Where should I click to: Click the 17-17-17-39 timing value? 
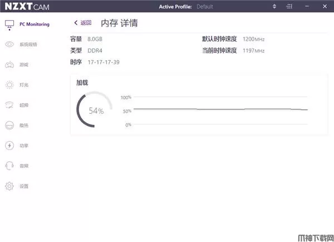(x=104, y=62)
